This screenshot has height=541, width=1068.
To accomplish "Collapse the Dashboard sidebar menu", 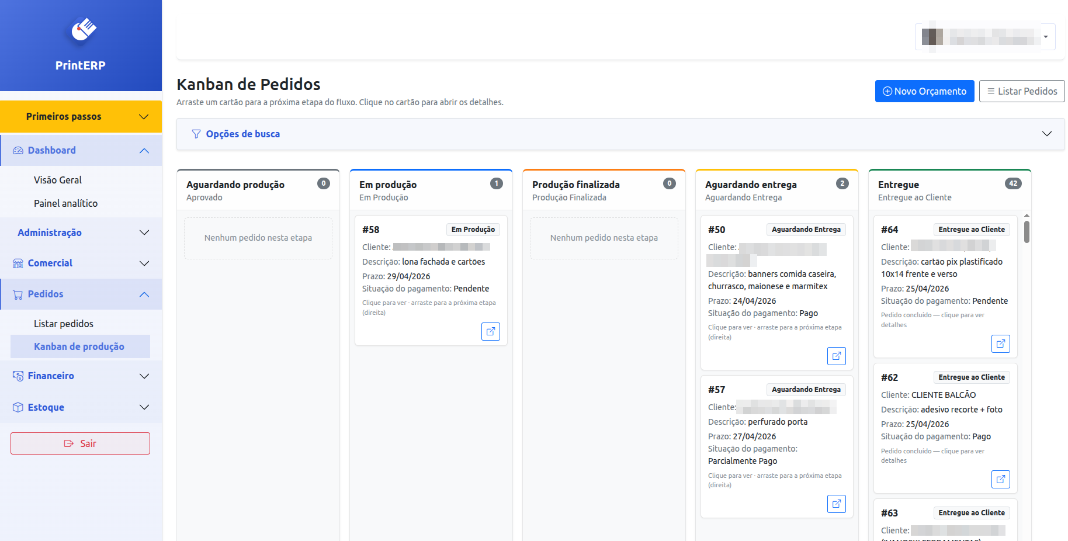I will pyautogui.click(x=144, y=151).
